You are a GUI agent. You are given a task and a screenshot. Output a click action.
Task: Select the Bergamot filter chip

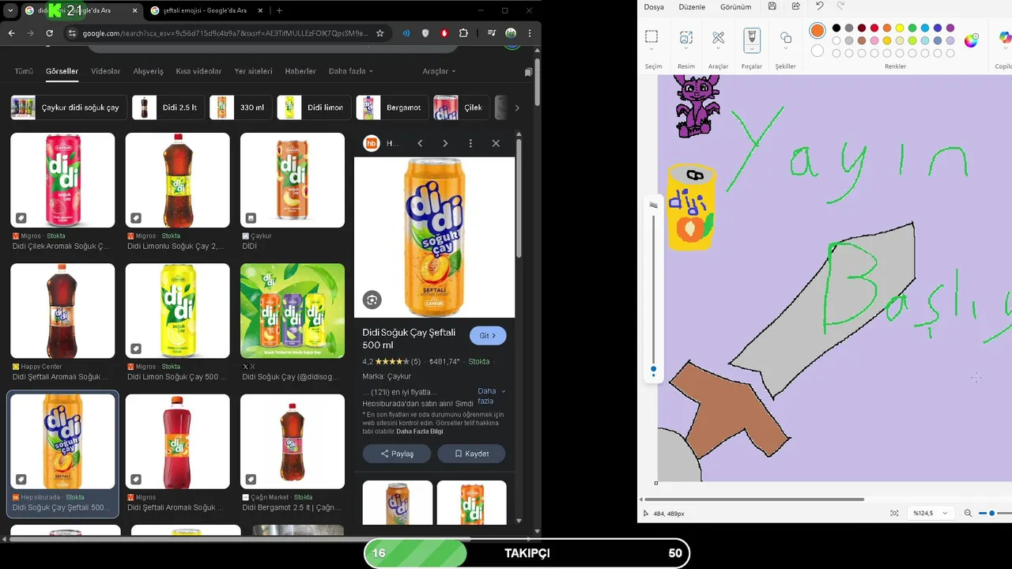click(x=392, y=107)
